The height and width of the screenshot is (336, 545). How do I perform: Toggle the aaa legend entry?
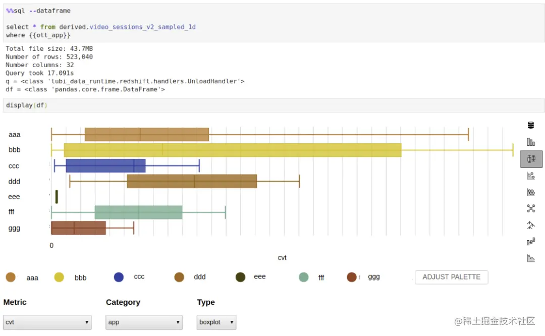pos(11,277)
